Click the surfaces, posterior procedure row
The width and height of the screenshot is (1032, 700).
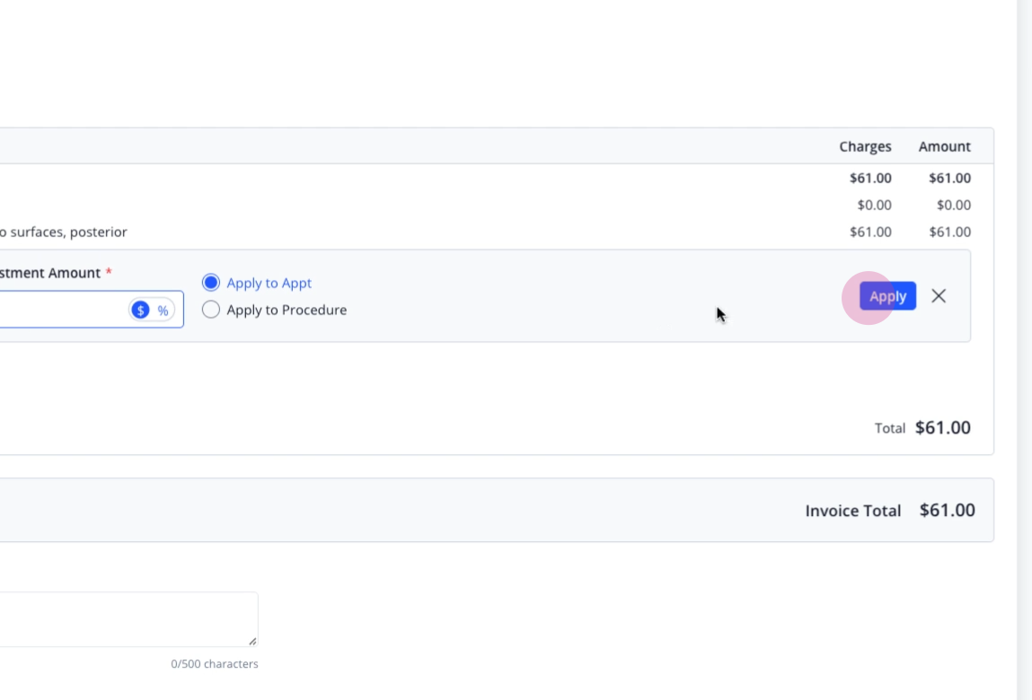485,232
